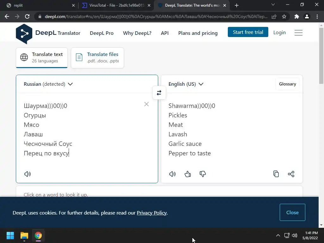Image resolution: width=324 pixels, height=243 pixels.
Task: Close the VirusTotal tab
Action: point(149,5)
